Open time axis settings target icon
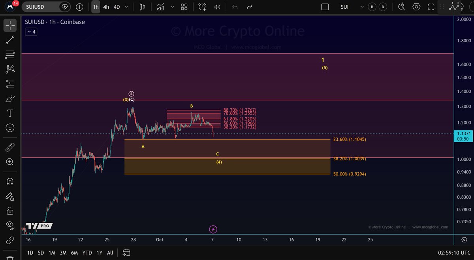 coord(464,240)
